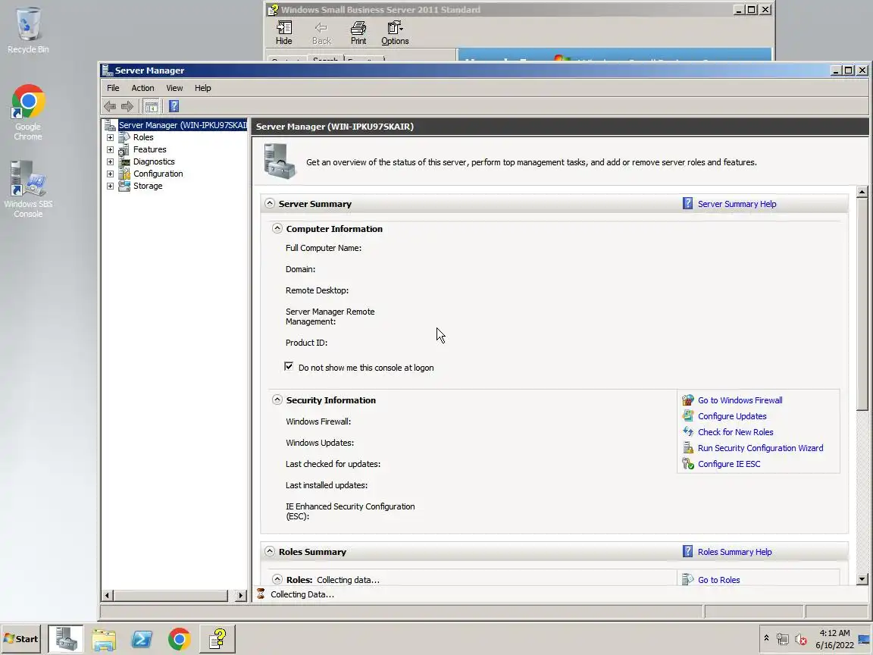Open the Server Summary Help link
The width and height of the screenshot is (873, 655).
737,204
